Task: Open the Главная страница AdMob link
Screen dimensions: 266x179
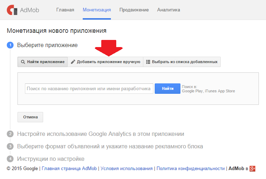Action: tap(69, 168)
